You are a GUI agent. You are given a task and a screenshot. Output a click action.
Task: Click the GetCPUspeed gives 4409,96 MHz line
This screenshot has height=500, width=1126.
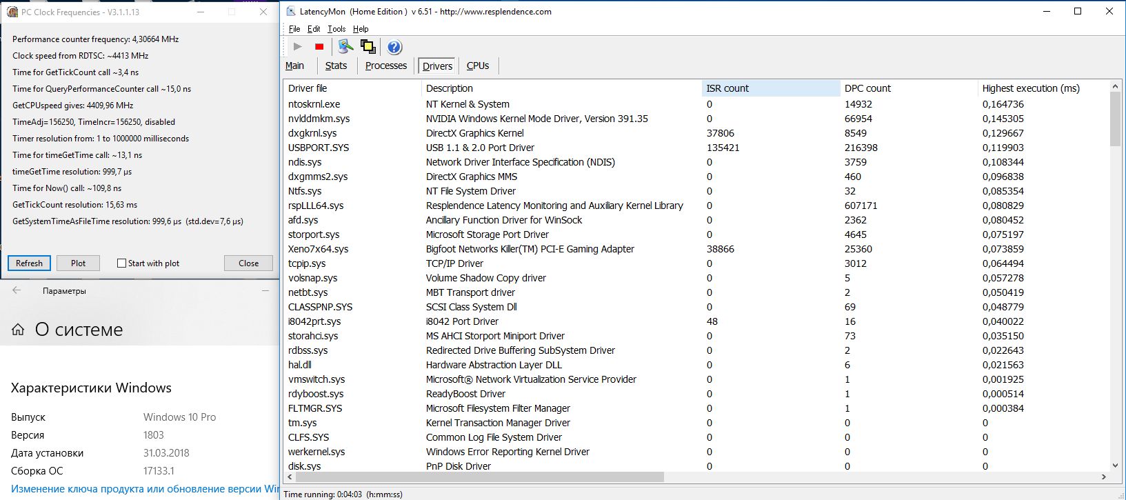[x=73, y=106]
